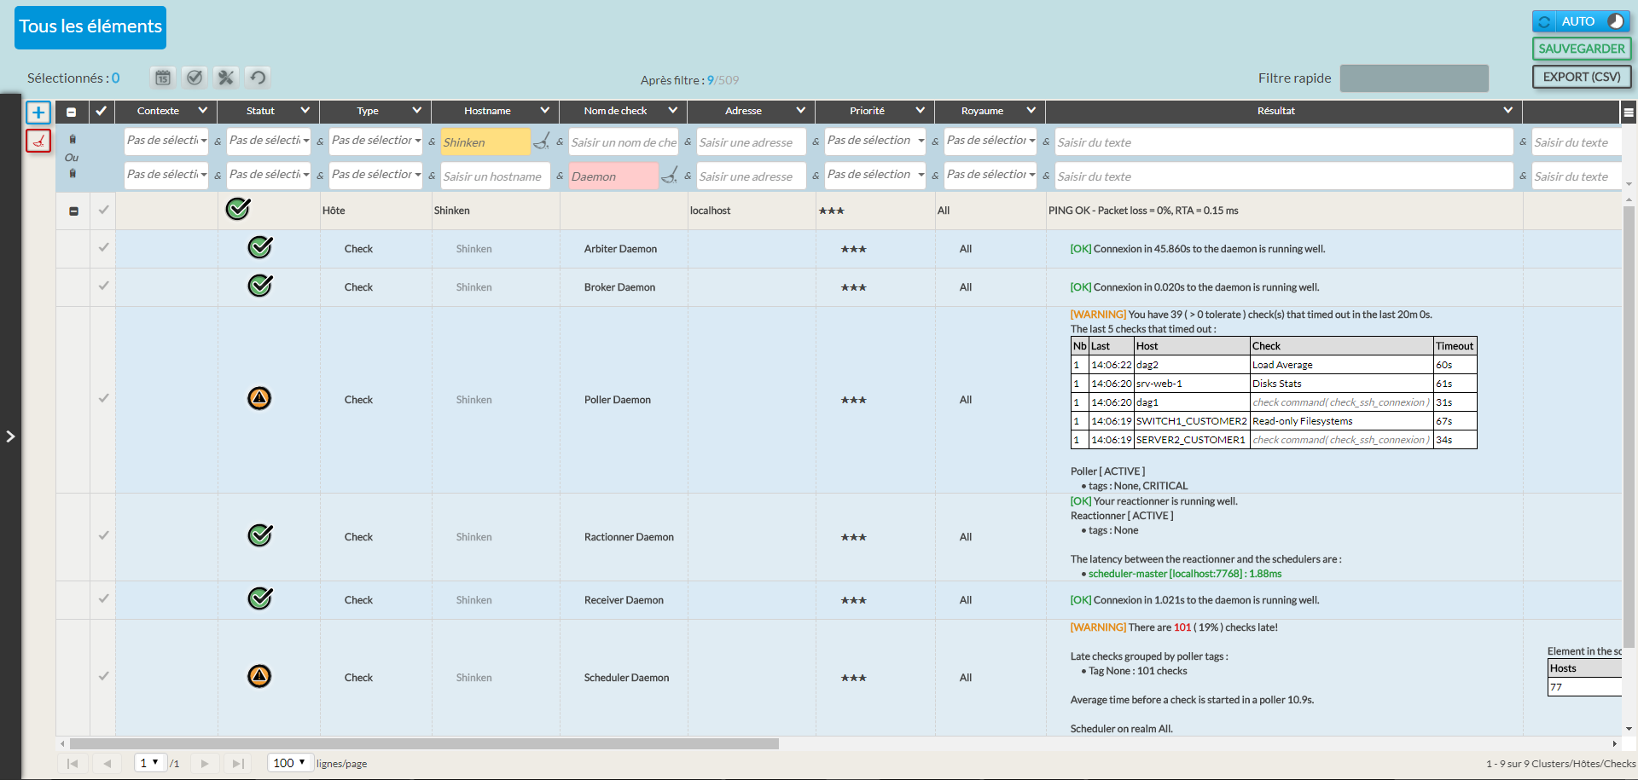Click the wrench and screwdriver maintenance icon
This screenshot has height=780, width=1638.
(226, 78)
